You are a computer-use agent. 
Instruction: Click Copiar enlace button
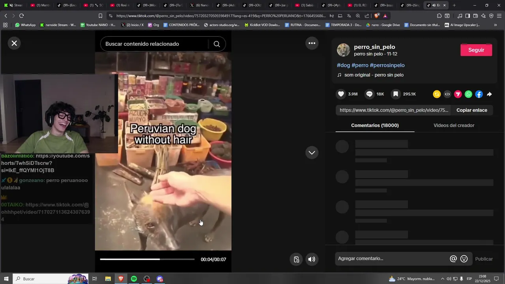click(471, 110)
